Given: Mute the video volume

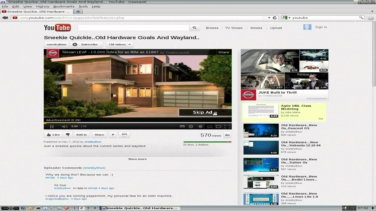Looking at the screenshot, I should 64,127.
